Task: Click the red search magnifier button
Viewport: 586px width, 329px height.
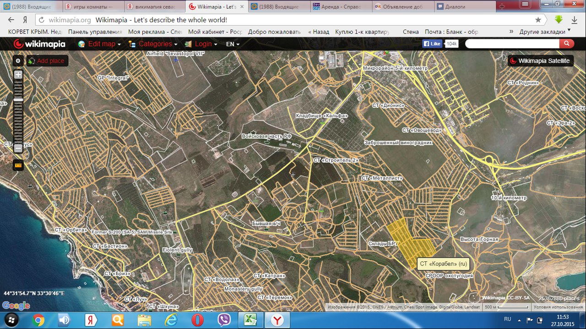Action: pos(567,44)
